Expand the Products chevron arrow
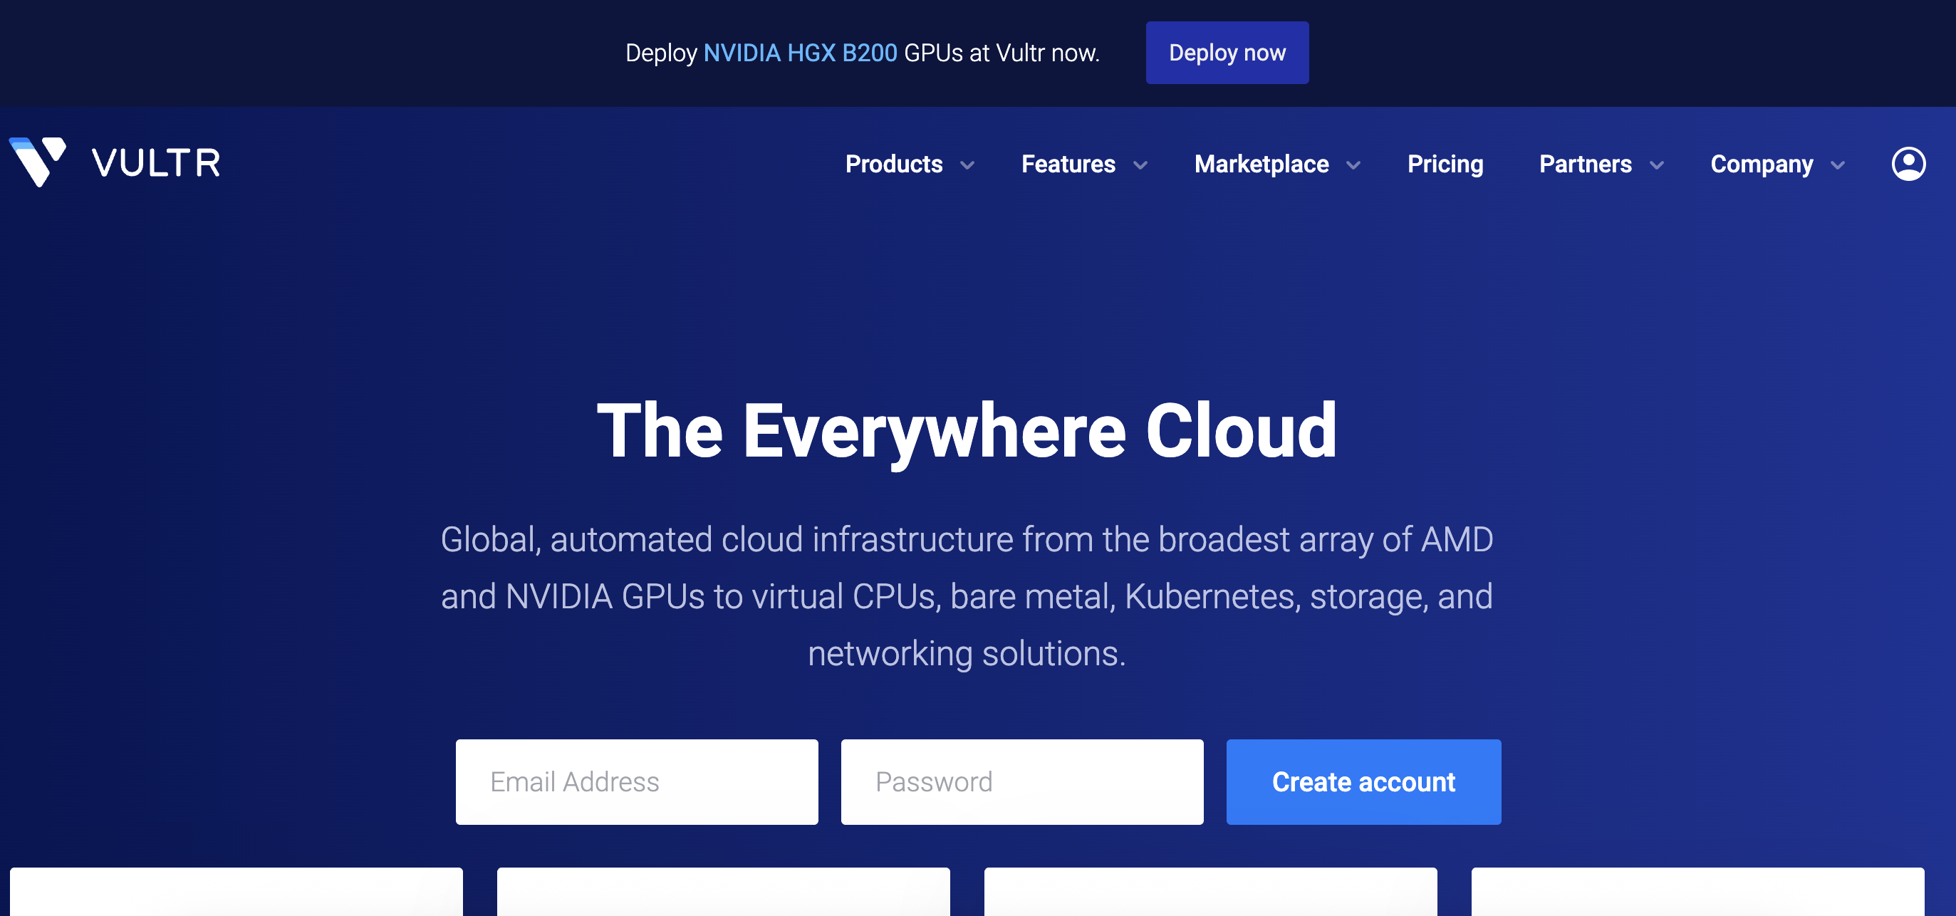The width and height of the screenshot is (1956, 916). (967, 165)
